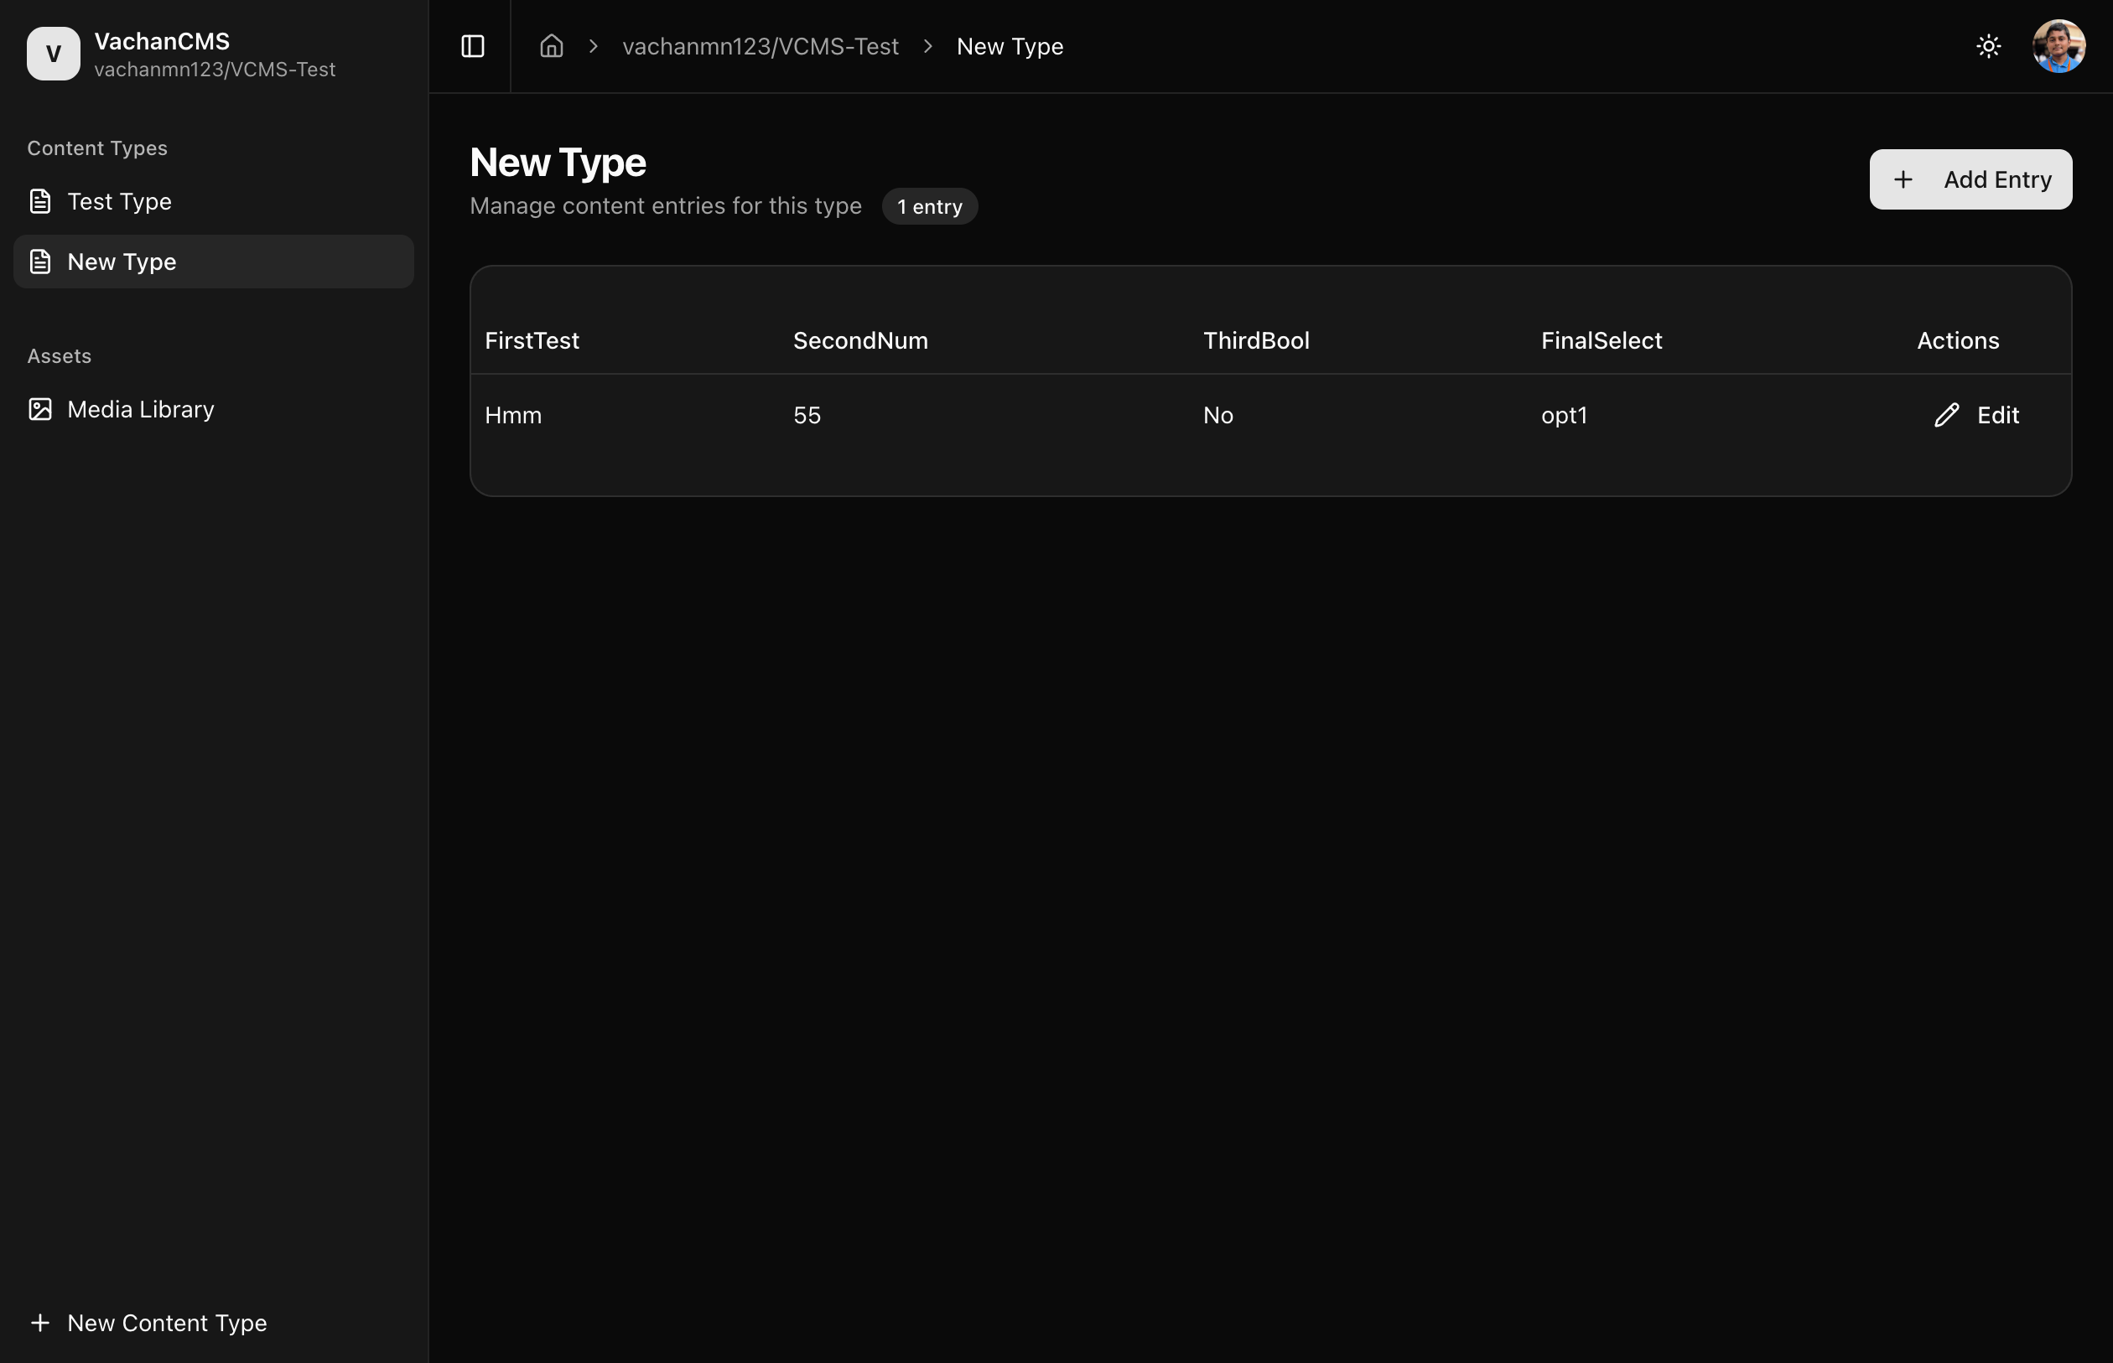Open the Test Type content type
Image resolution: width=2113 pixels, height=1363 pixels.
click(x=120, y=202)
